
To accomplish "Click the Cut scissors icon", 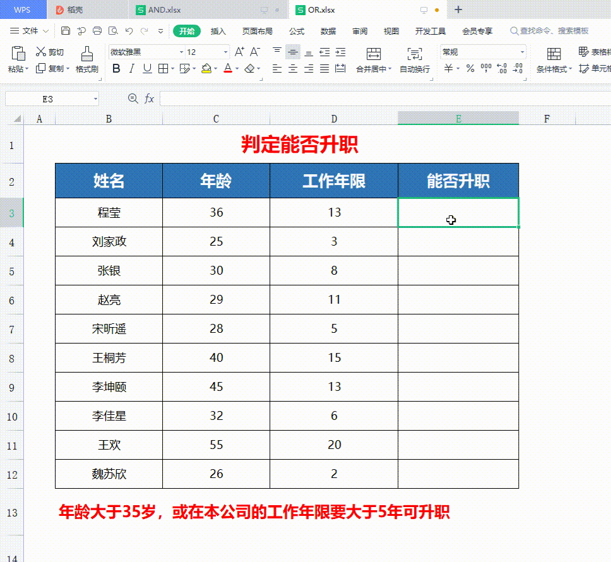I will 41,51.
